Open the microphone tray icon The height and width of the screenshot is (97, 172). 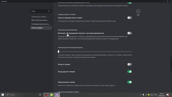point(143,95)
